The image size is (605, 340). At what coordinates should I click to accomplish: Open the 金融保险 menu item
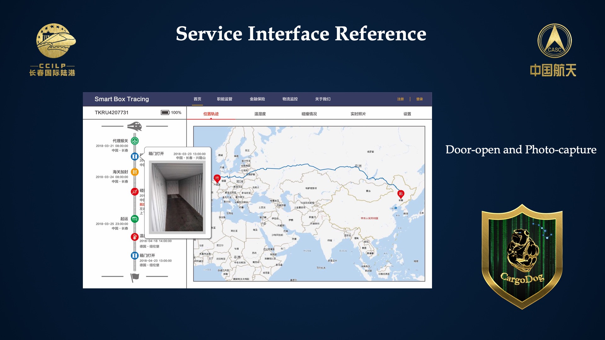257,99
